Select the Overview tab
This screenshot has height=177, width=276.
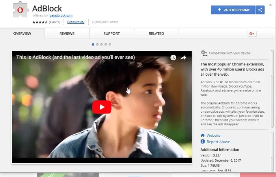coord(22,34)
